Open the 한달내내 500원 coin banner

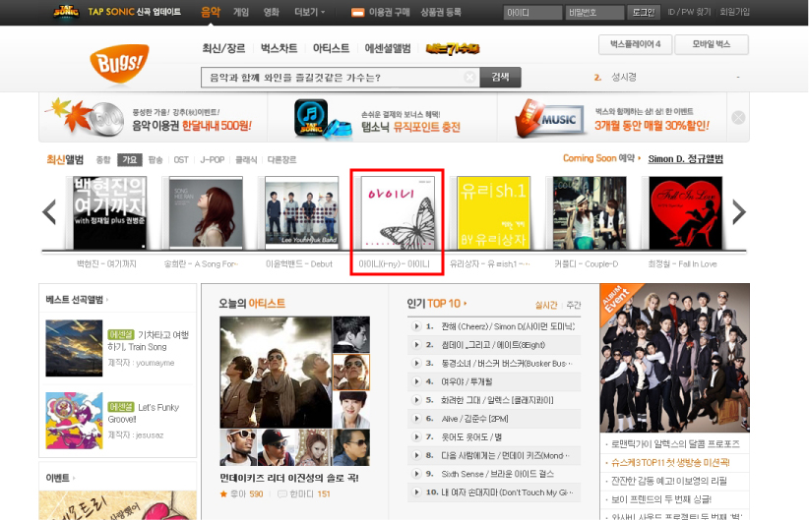[154, 118]
